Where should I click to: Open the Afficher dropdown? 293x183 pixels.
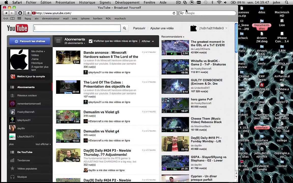click(x=148, y=41)
